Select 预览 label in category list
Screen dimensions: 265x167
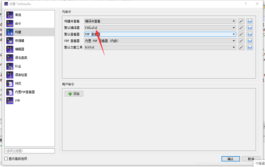pyautogui.click(x=18, y=84)
